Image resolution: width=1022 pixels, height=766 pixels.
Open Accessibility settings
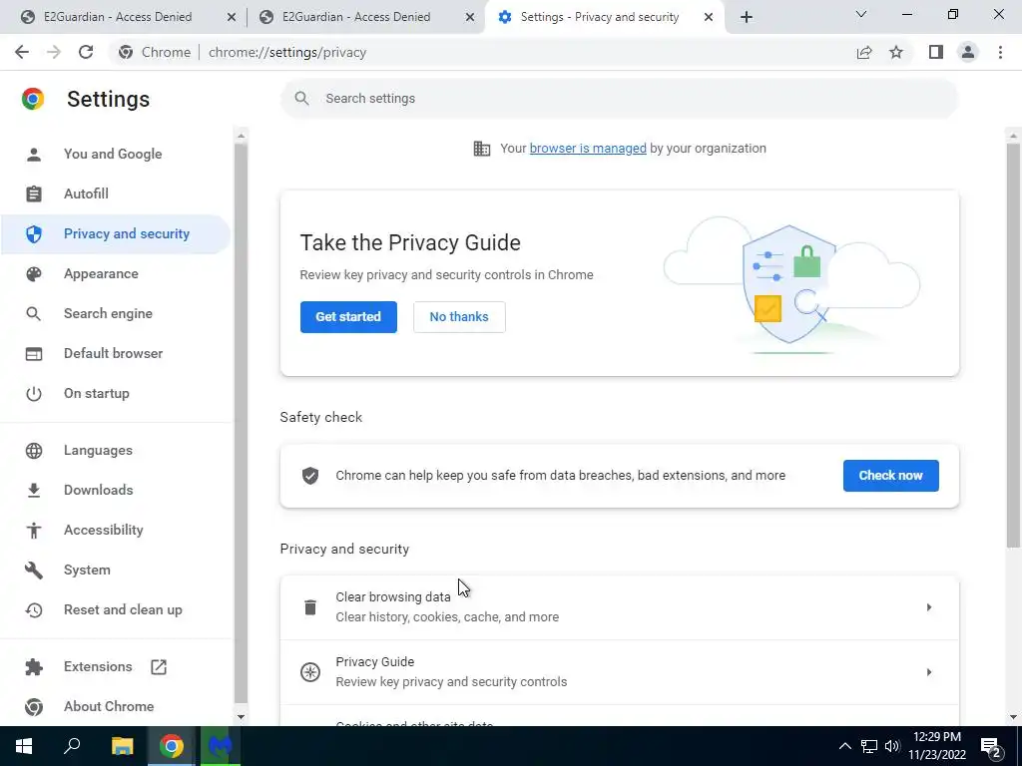pyautogui.click(x=116, y=531)
